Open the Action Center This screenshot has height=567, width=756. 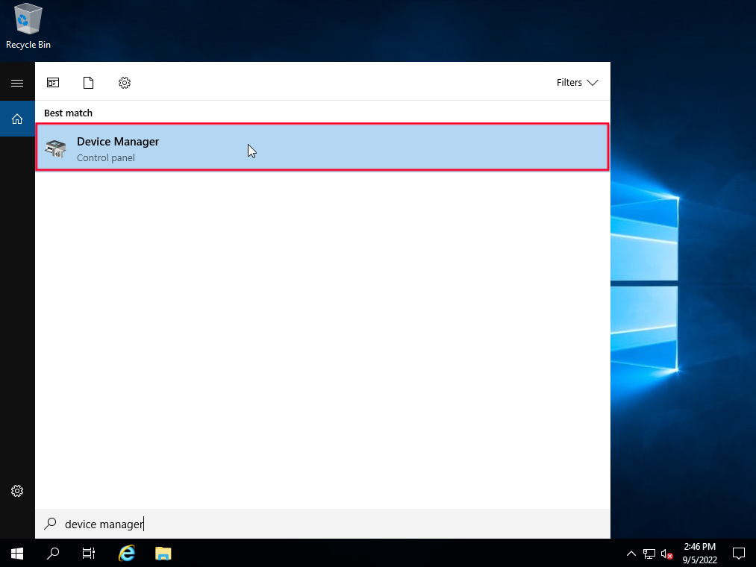coord(738,554)
